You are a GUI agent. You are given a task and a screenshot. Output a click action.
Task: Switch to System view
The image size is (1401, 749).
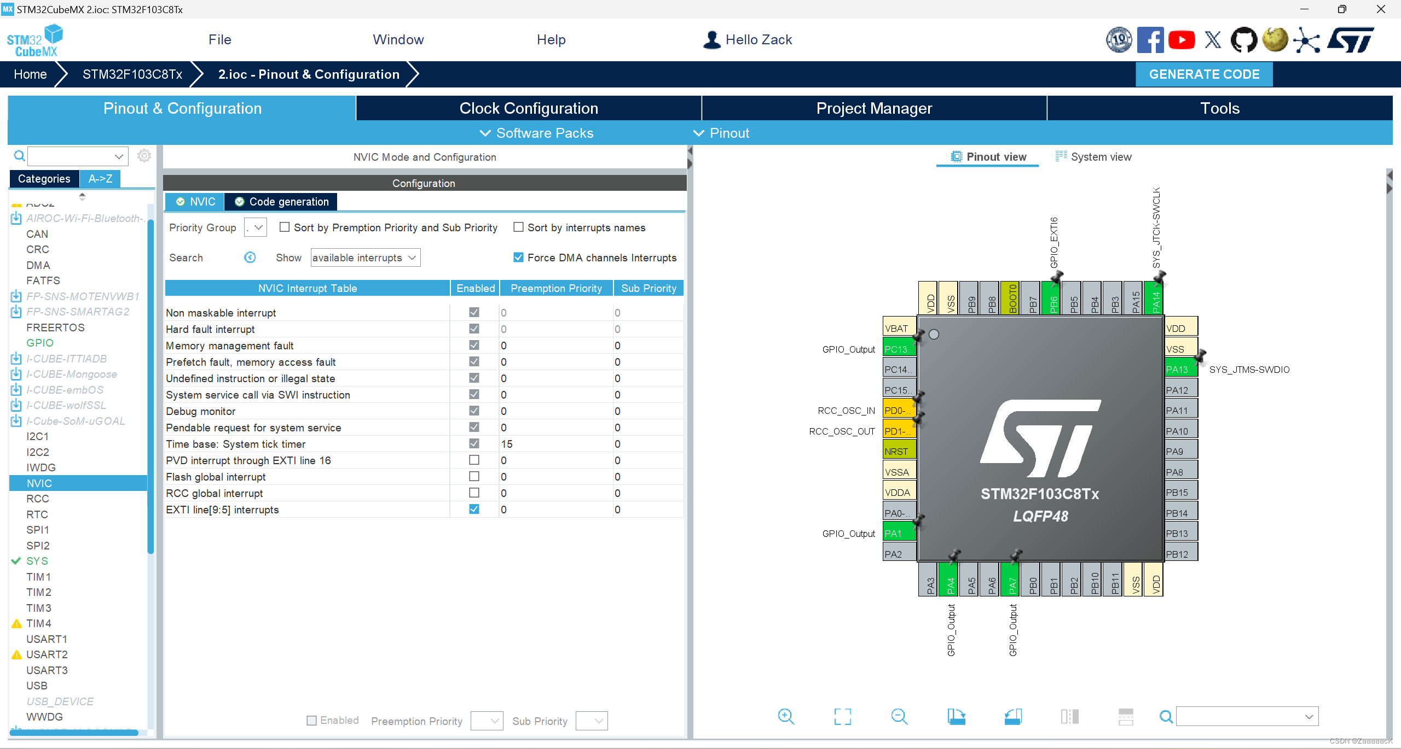tap(1093, 157)
